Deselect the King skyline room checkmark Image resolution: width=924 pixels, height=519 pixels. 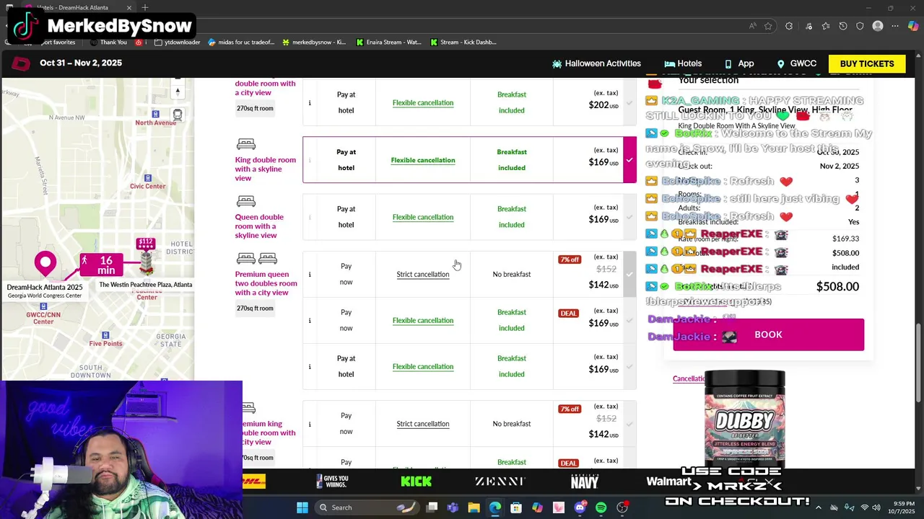coord(629,160)
